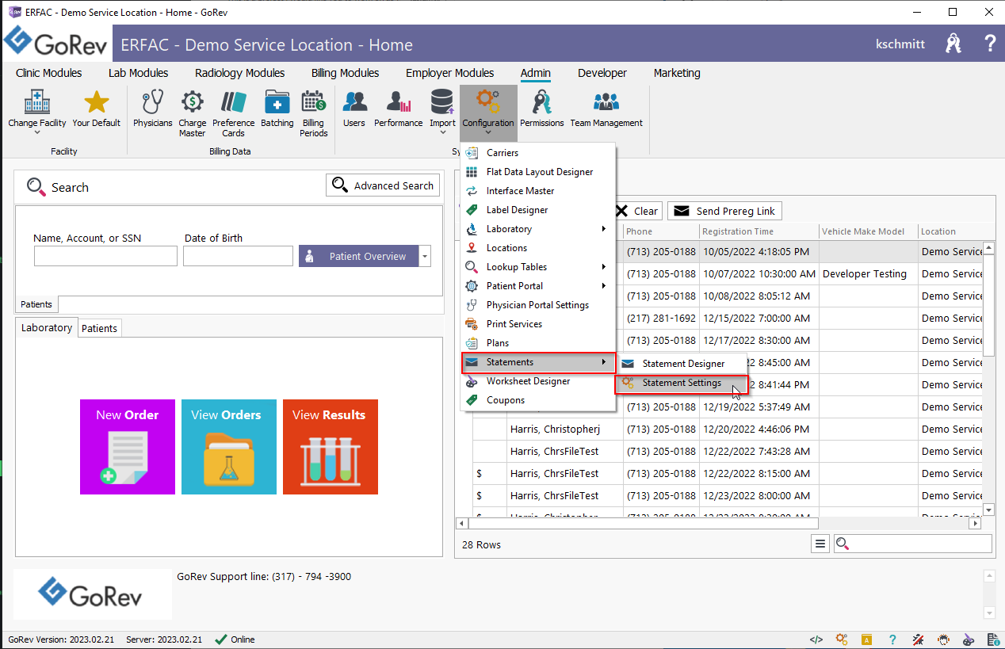Click the New Order tile
Screen dimensions: 1005x649
tap(128, 447)
